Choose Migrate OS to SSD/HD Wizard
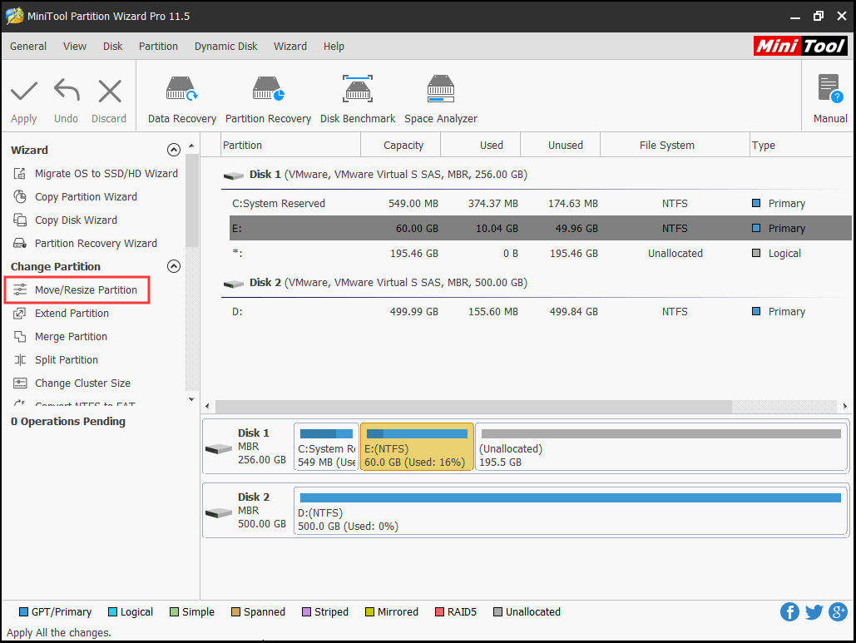Viewport: 856px width, 643px height. coord(106,174)
